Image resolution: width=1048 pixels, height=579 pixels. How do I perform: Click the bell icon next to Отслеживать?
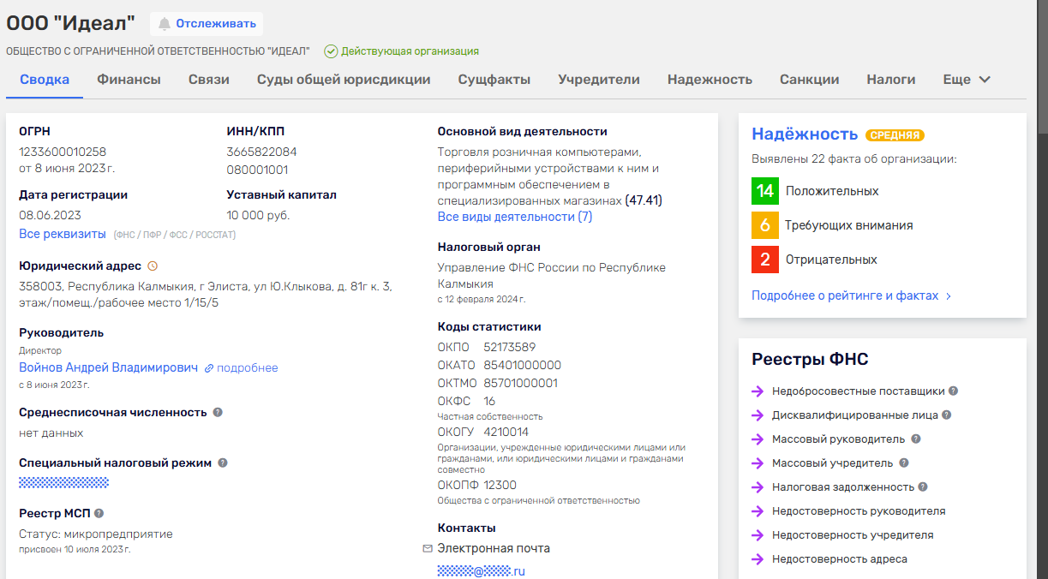(x=165, y=24)
